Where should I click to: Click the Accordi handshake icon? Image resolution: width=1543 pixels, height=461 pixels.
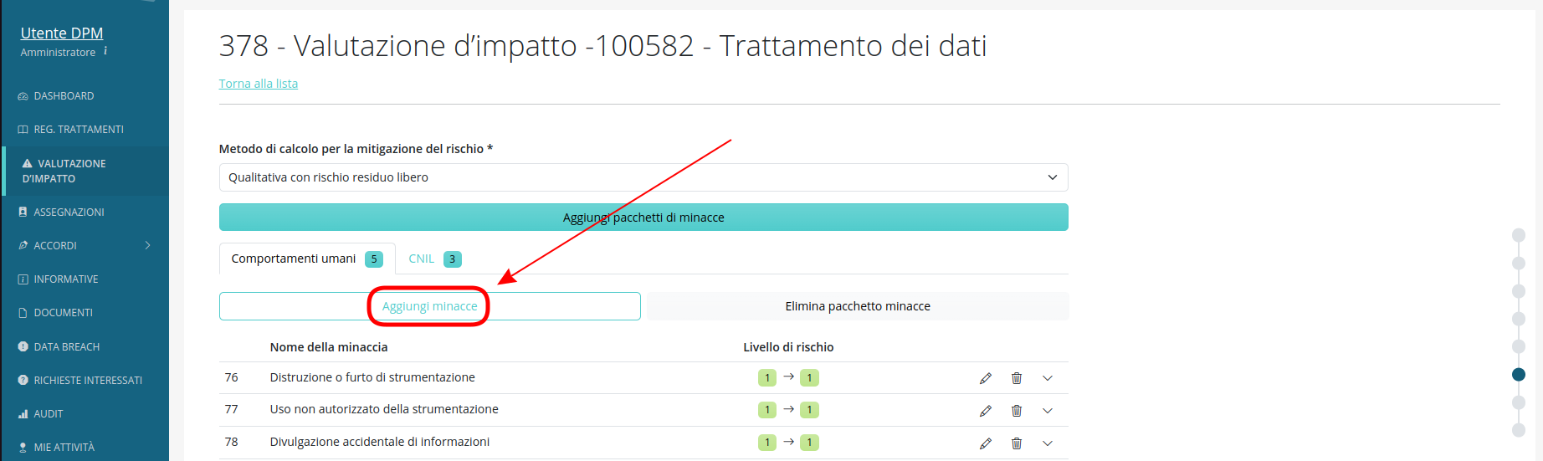click(x=23, y=246)
